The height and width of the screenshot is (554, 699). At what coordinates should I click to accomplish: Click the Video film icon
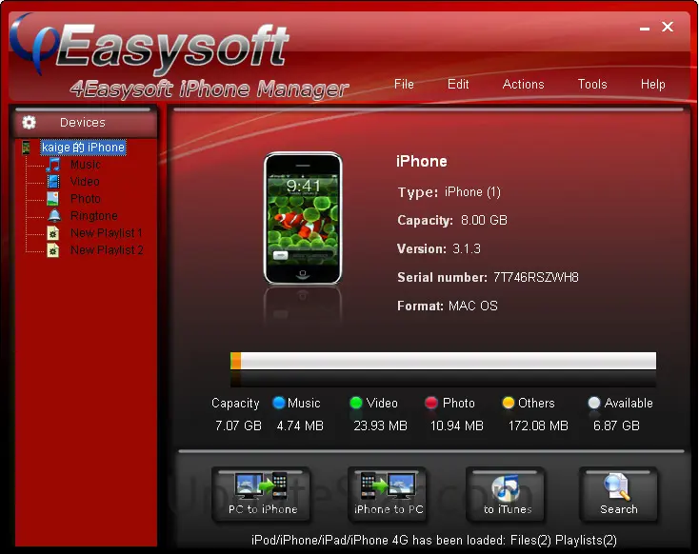pyautogui.click(x=53, y=182)
